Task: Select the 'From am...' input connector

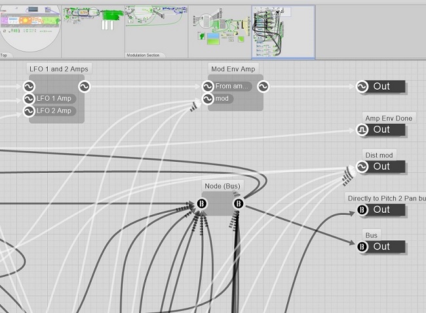Action: 208,86
